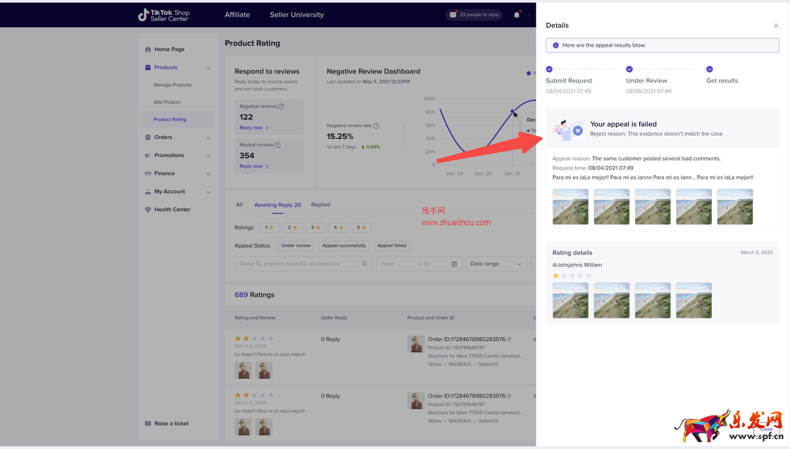Click the Health Center sidebar icon
Viewport: 790px width, 449px height.
(x=148, y=210)
